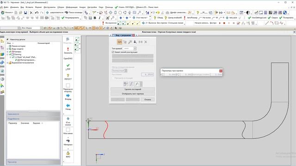Click the PDF2017 question mark icon
This screenshot has height=166, width=296.
point(68,75)
